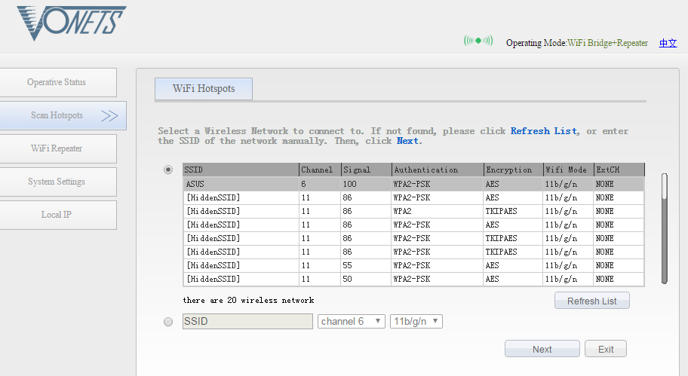Viewport: 688px width, 376px height.
Task: Select the HiddenSSID row with WPA2 authentication
Action: pos(413,211)
